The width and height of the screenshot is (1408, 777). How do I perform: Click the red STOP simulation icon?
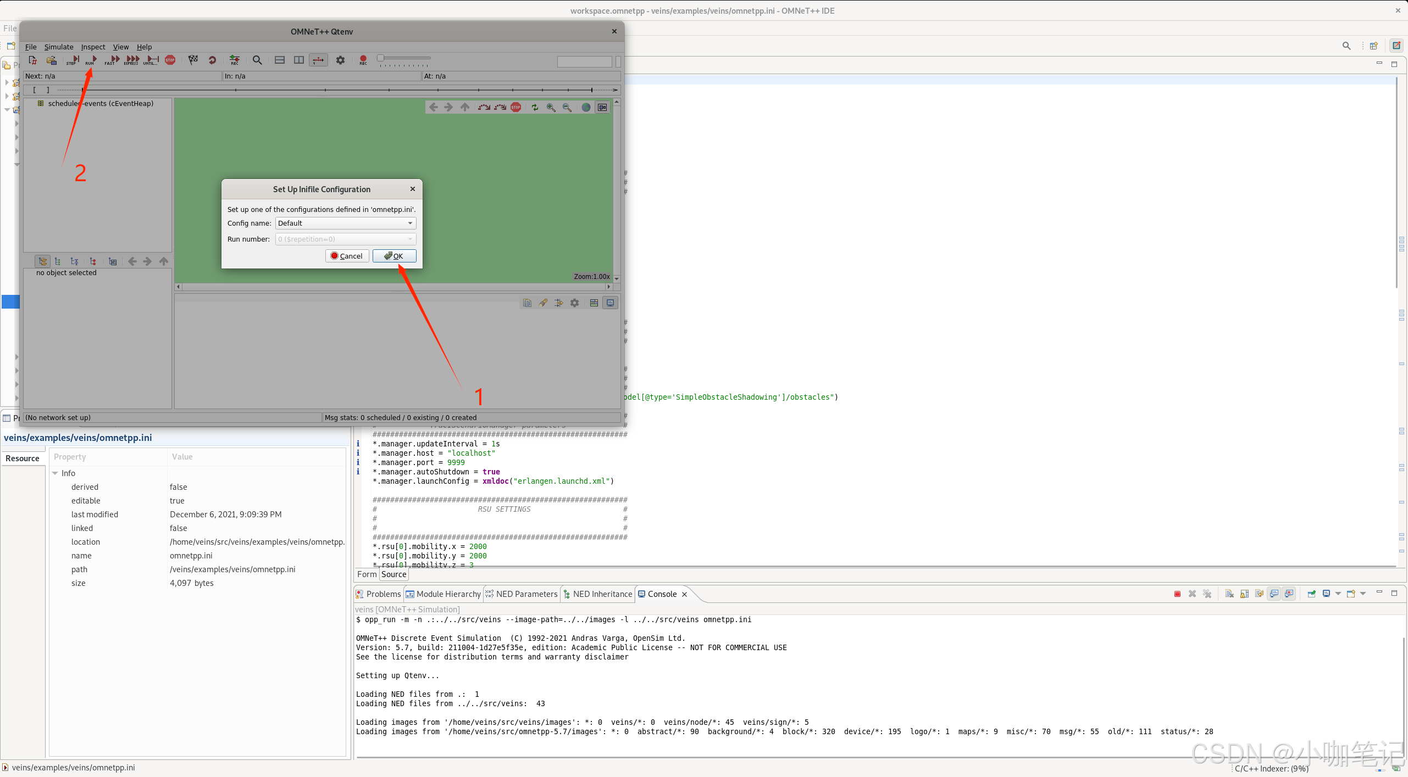click(x=170, y=60)
